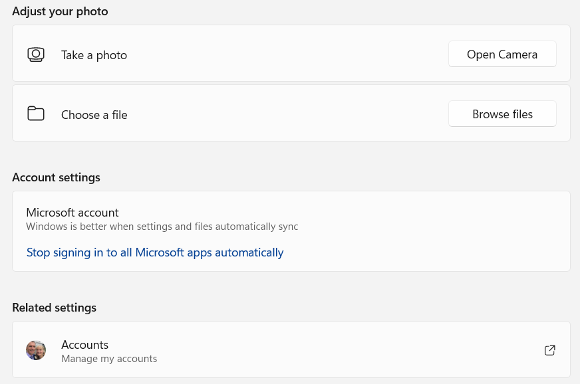The height and width of the screenshot is (384, 580).
Task: Click the Adjust your photo heading
Action: (60, 11)
